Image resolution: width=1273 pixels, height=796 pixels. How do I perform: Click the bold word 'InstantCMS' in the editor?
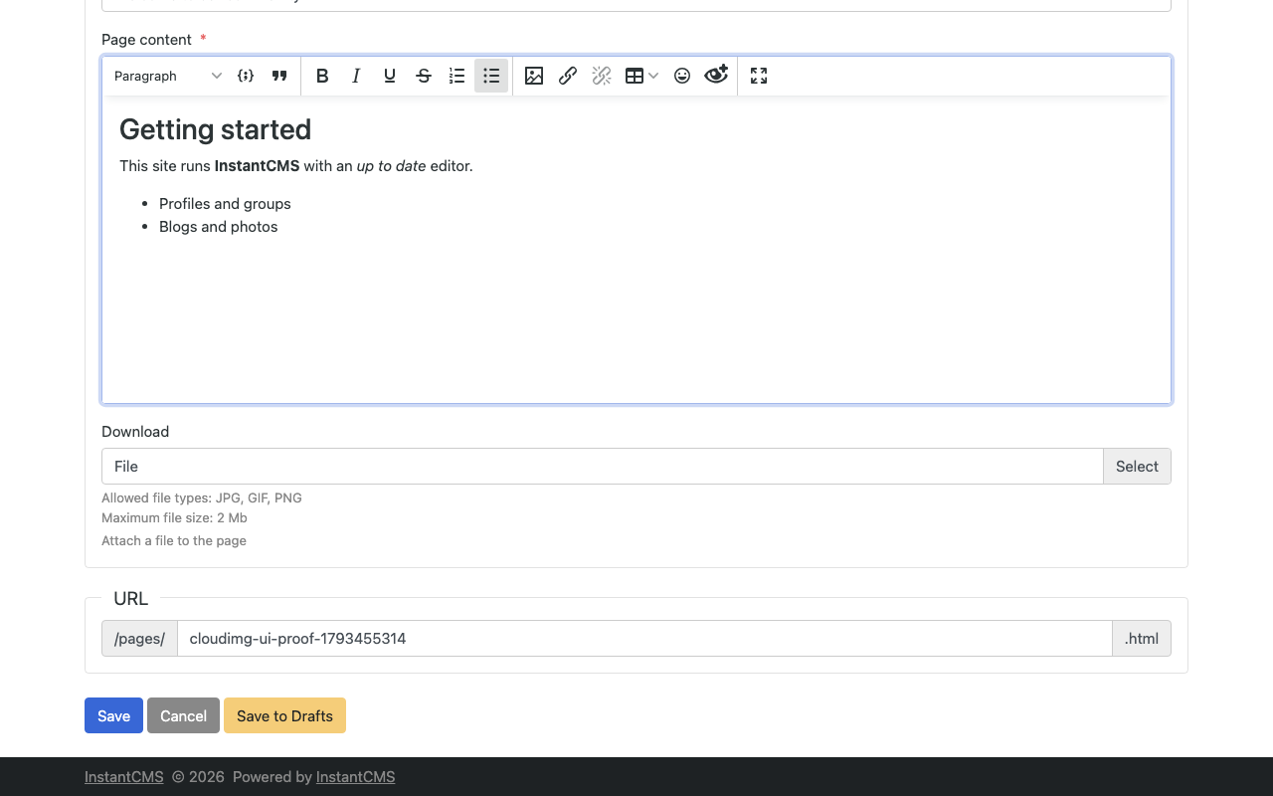[x=257, y=166]
